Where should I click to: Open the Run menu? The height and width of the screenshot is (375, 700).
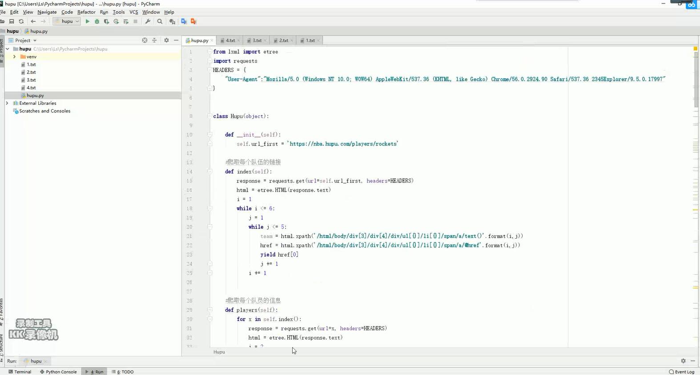(x=104, y=12)
